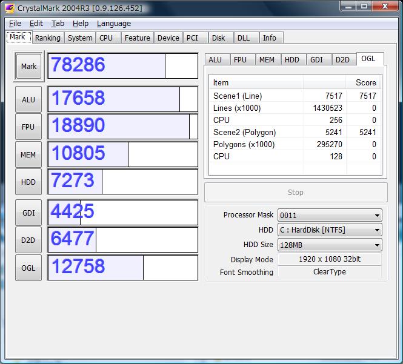Run the D2D benchmark button
This screenshot has height=364, width=403.
(28, 240)
